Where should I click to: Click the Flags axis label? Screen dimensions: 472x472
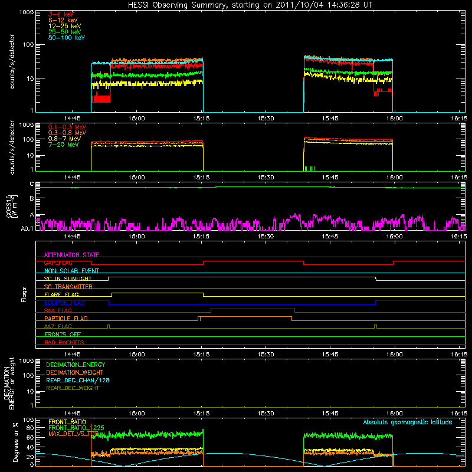[24, 294]
